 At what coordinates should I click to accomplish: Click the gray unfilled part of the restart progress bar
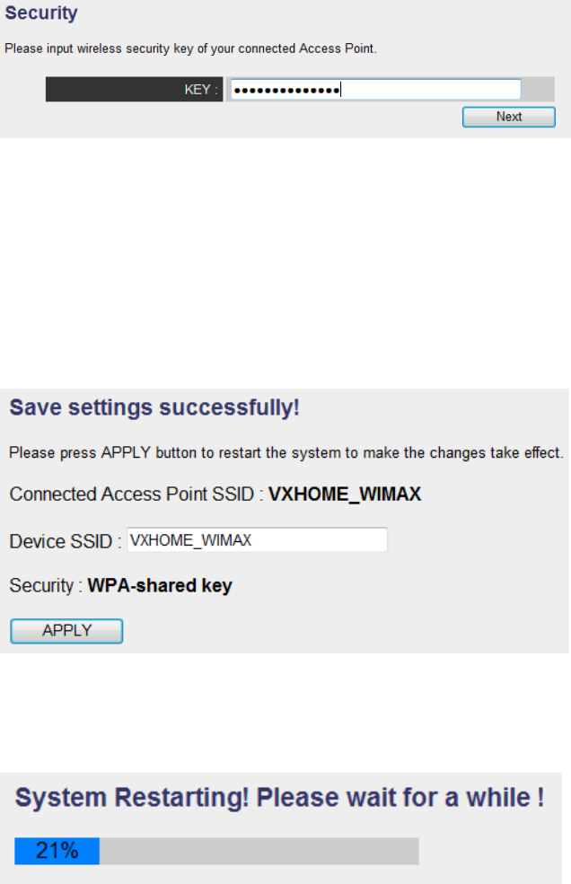click(x=259, y=851)
